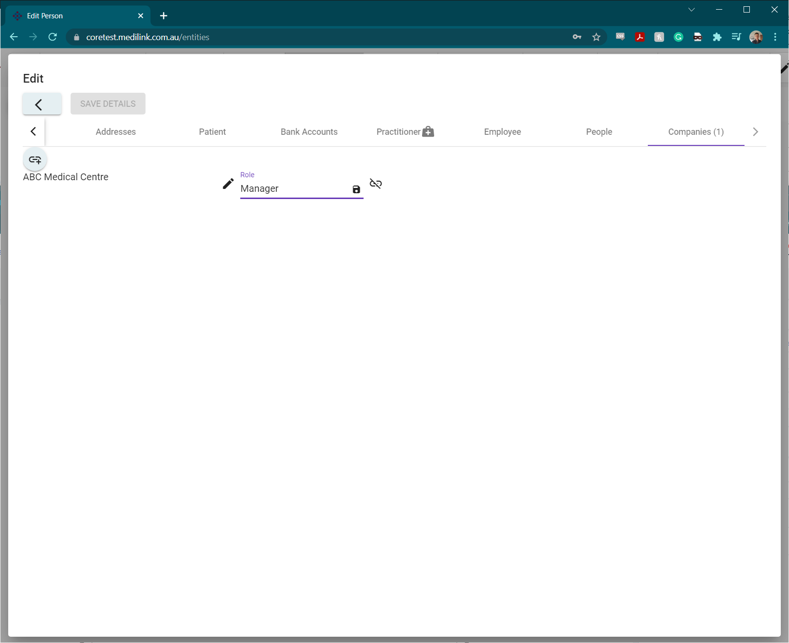Open the Chrome profile avatar
The image size is (789, 643).
pos(756,37)
